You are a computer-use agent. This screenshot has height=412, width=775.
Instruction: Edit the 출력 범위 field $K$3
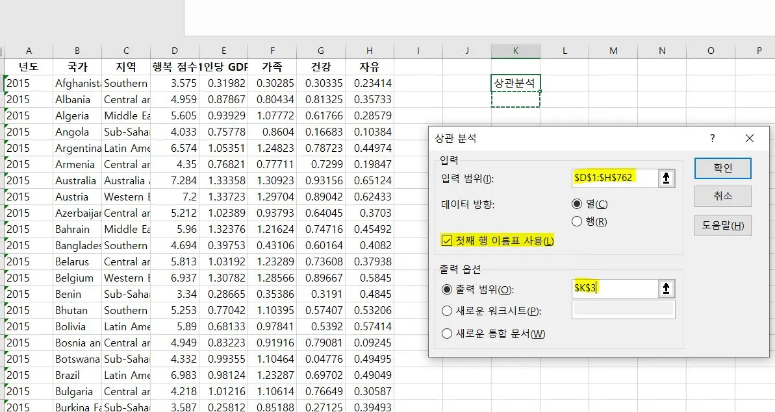[x=615, y=288]
